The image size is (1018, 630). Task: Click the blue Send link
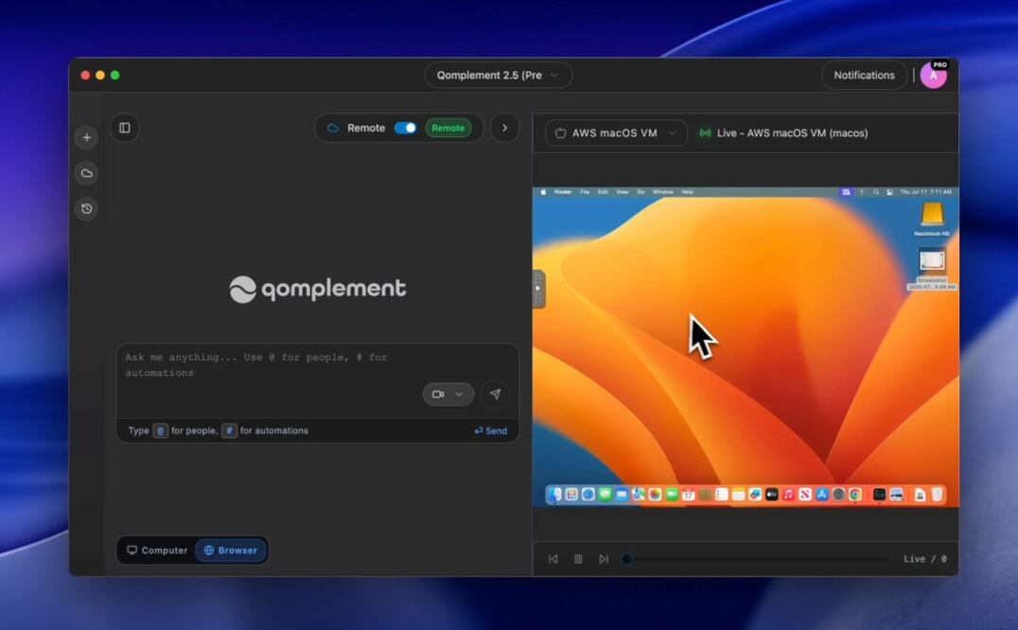[491, 430]
